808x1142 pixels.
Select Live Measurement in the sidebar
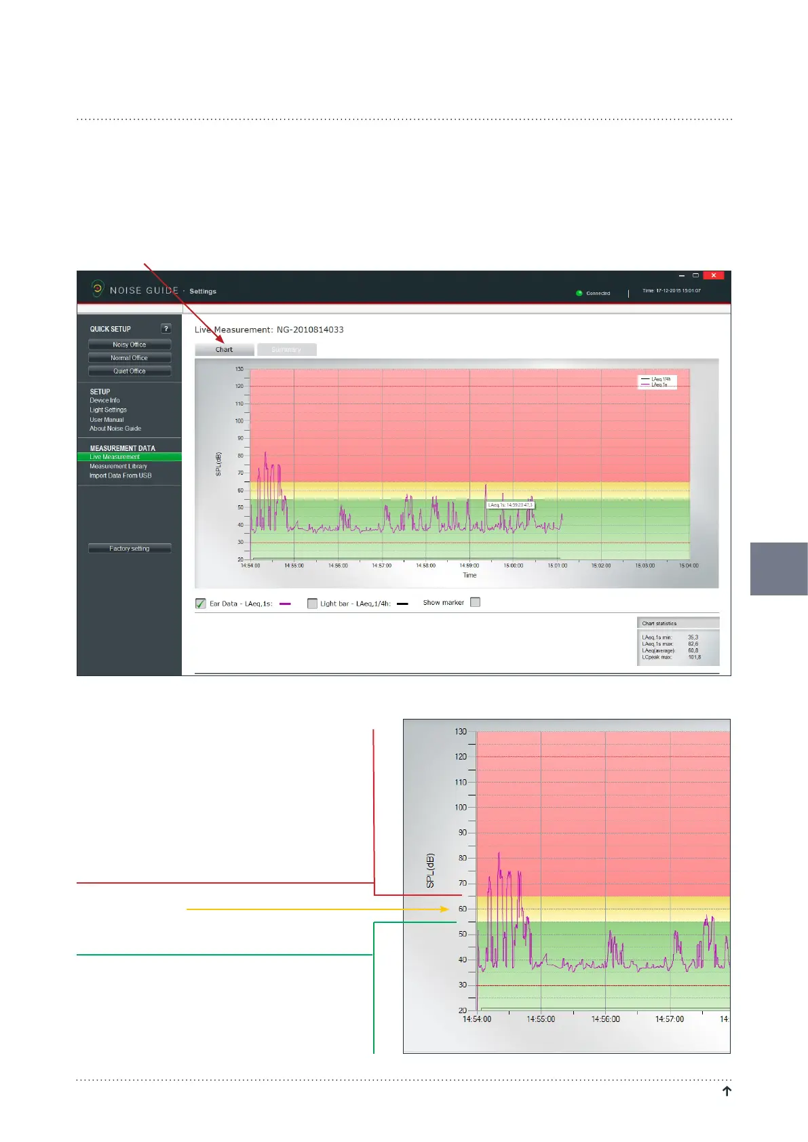point(130,457)
